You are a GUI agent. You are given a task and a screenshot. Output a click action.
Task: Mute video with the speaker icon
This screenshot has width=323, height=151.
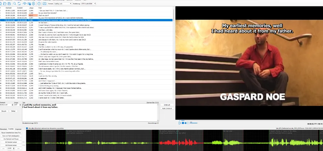[x=186, y=123]
